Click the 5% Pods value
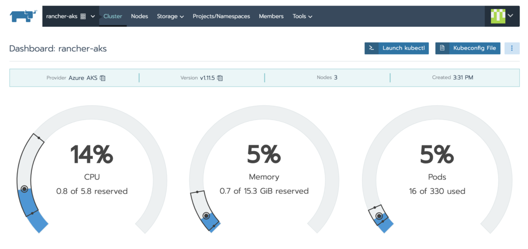 click(x=437, y=154)
